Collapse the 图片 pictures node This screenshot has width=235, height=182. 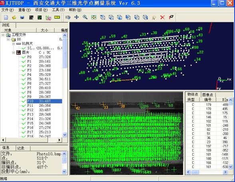tap(14, 53)
